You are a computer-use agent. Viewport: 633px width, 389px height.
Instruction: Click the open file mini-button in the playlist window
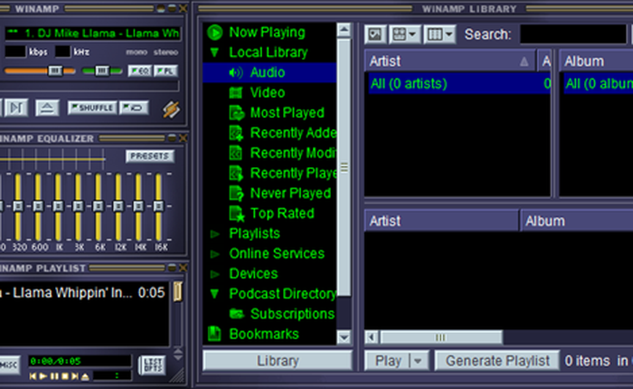click(85, 376)
